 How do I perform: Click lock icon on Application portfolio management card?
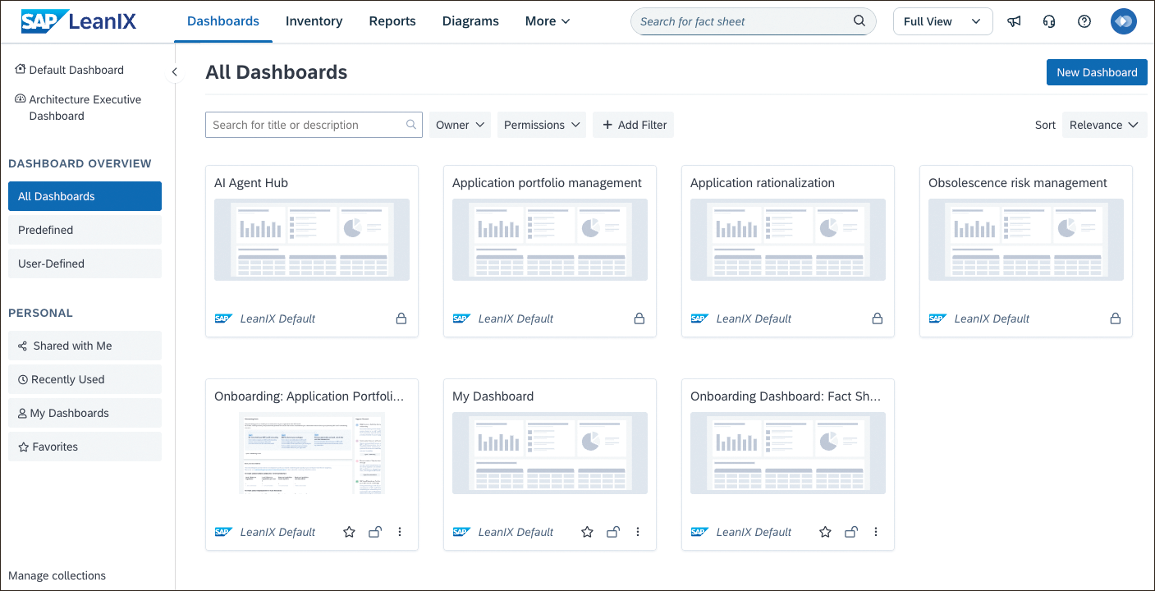point(639,318)
